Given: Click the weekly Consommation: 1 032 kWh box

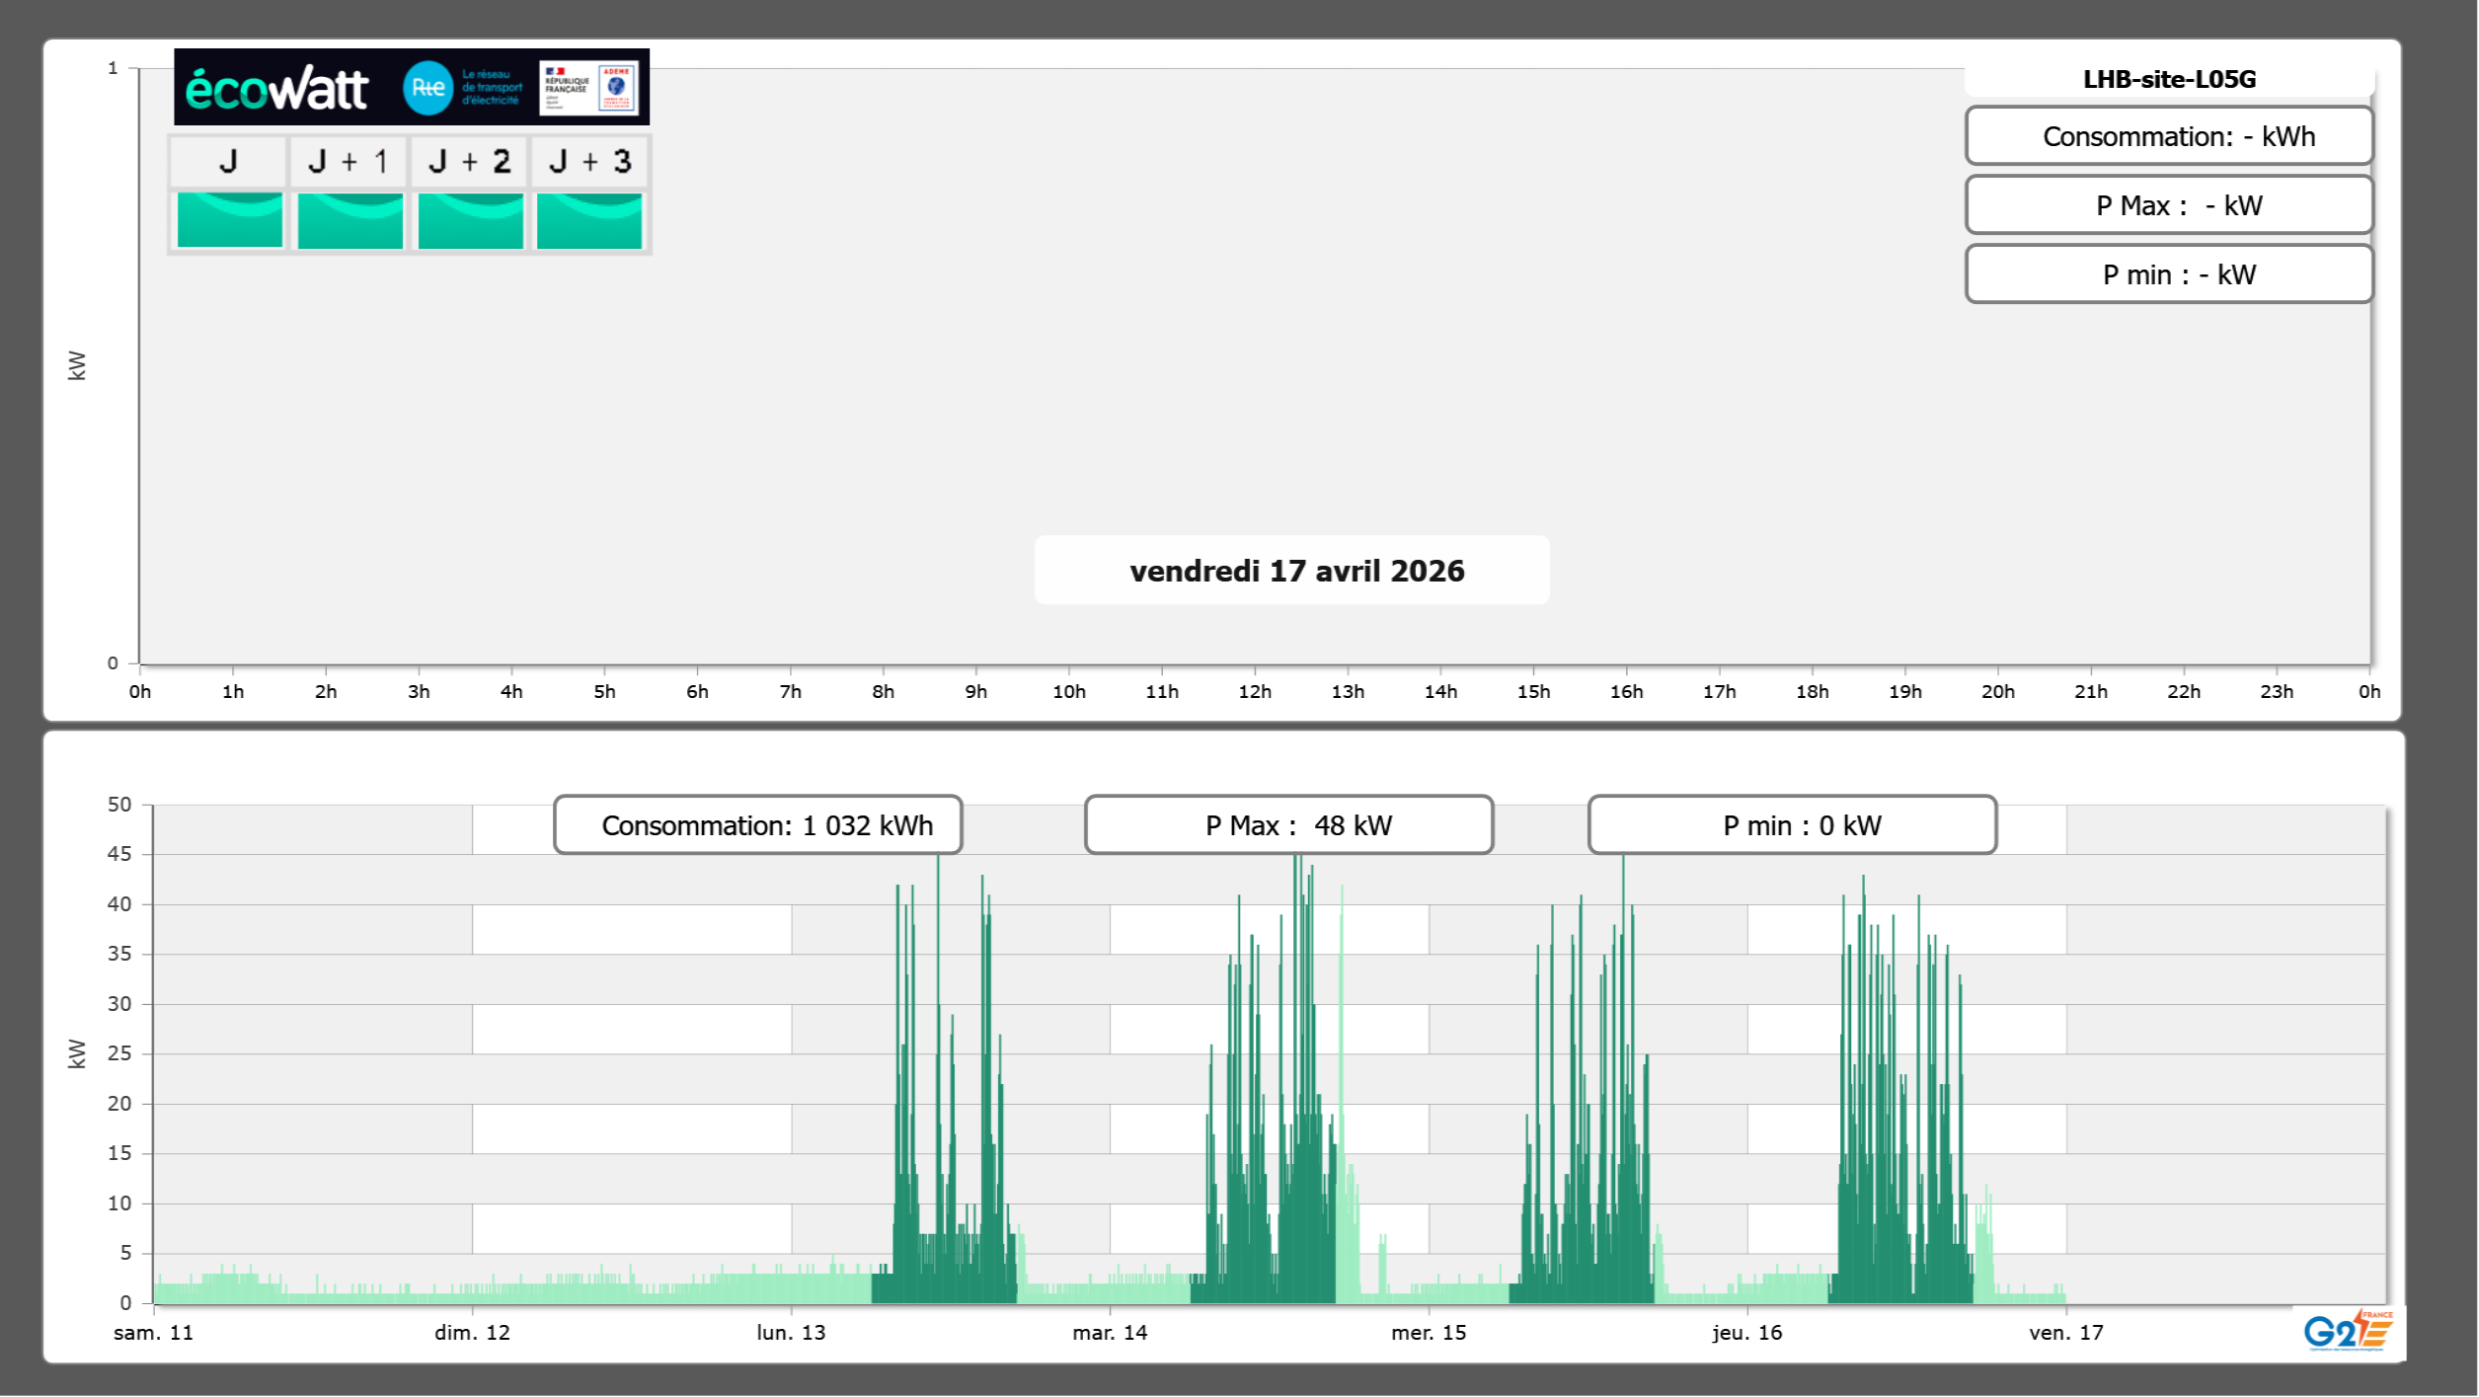Looking at the screenshot, I should 758,825.
